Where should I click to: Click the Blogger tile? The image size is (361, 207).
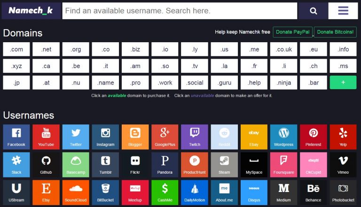click(x=135, y=137)
